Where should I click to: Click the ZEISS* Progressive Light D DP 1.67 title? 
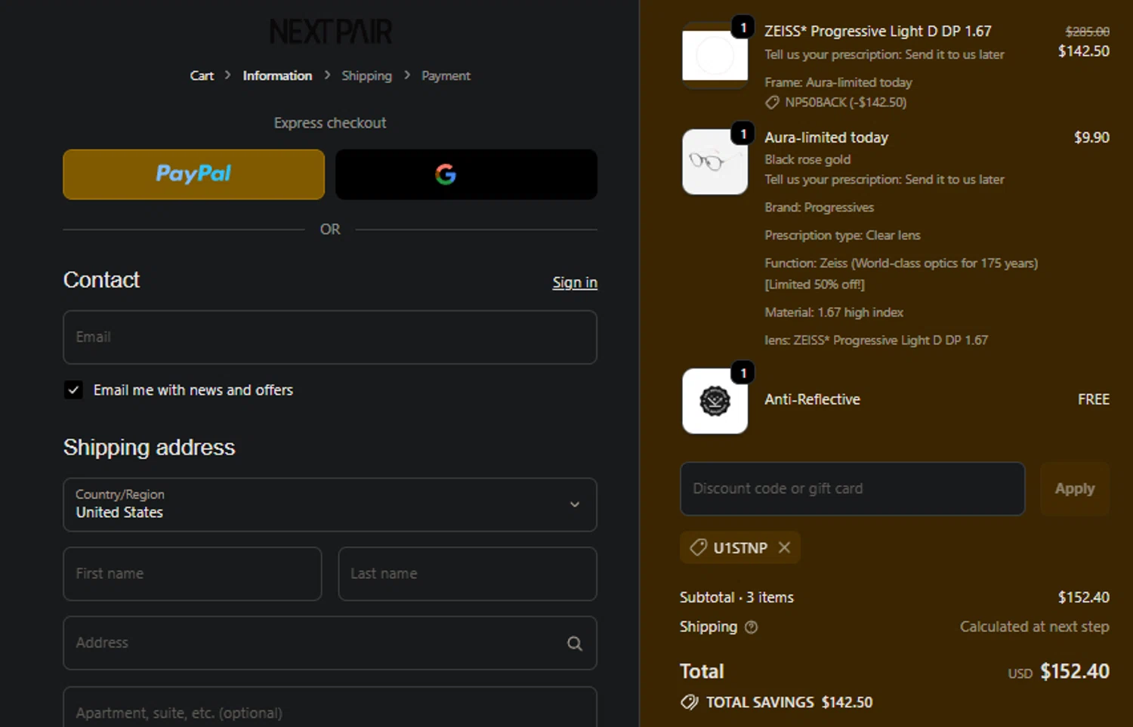[878, 31]
